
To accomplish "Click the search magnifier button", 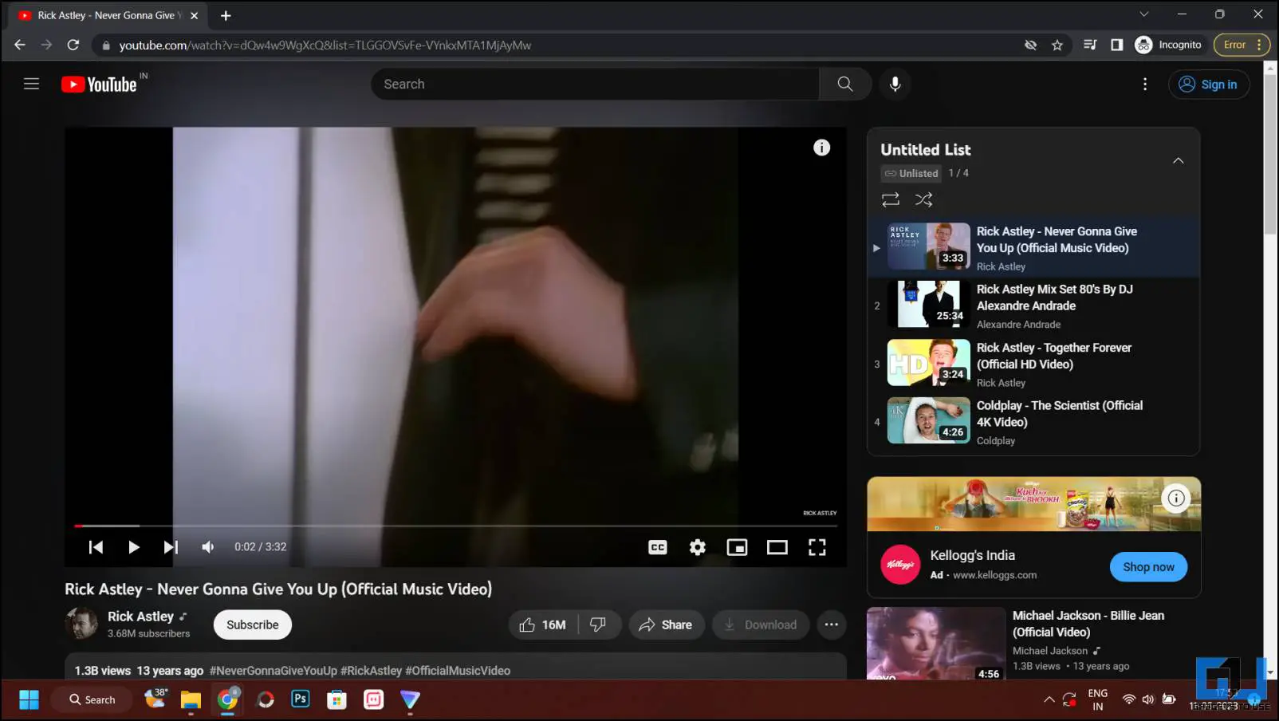I will [x=844, y=84].
